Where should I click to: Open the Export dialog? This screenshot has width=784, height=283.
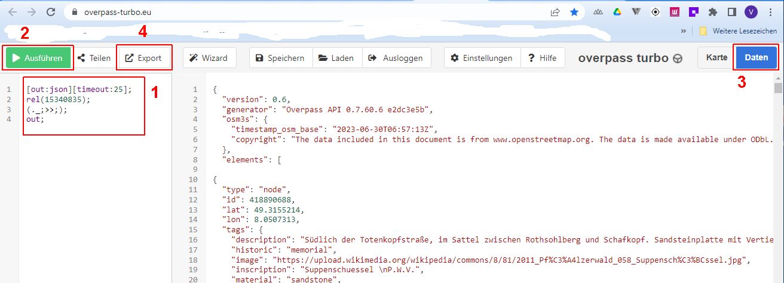144,58
